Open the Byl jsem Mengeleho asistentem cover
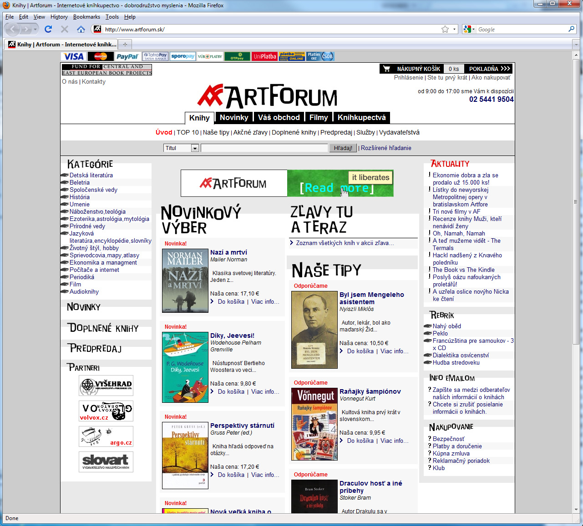The height and width of the screenshot is (526, 583). tap(314, 330)
